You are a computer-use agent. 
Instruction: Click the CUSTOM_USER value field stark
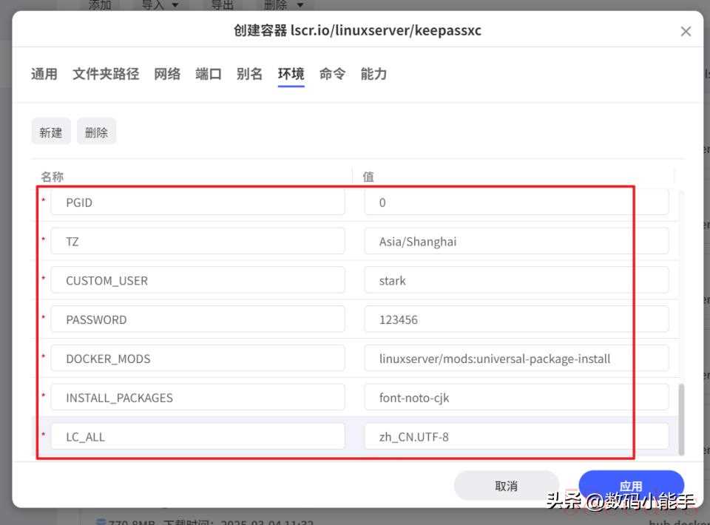pos(516,281)
